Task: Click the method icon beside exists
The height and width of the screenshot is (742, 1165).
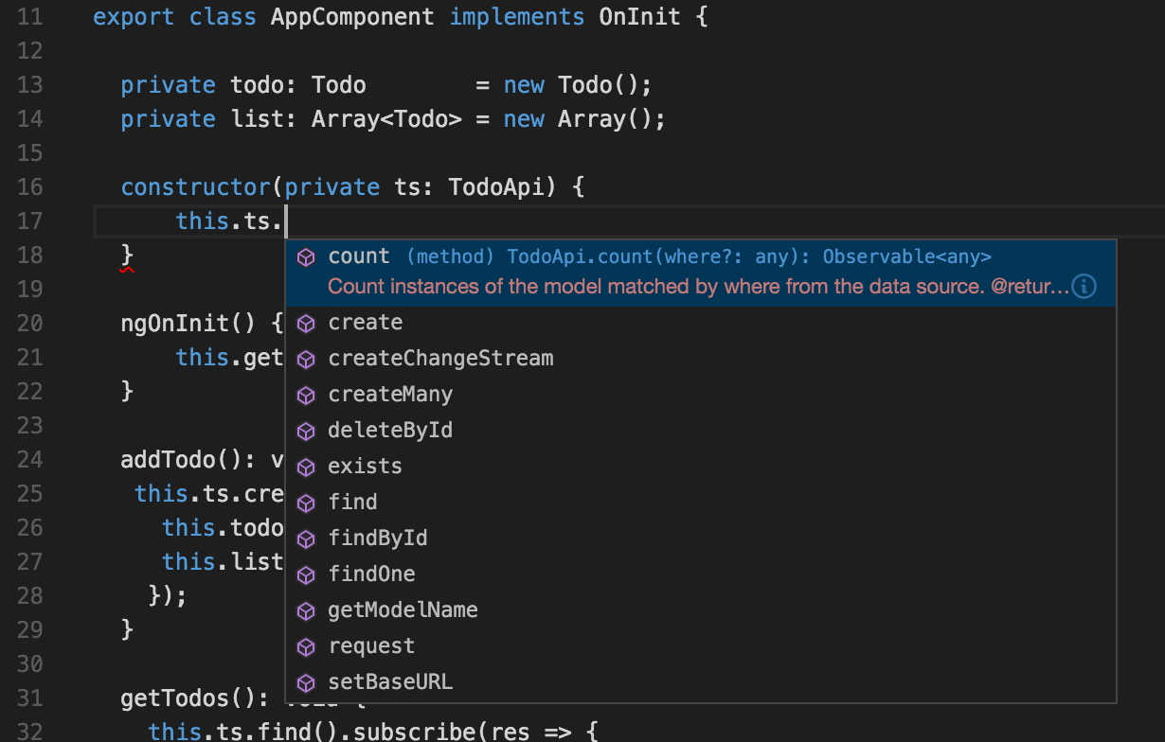Action: tap(306, 466)
